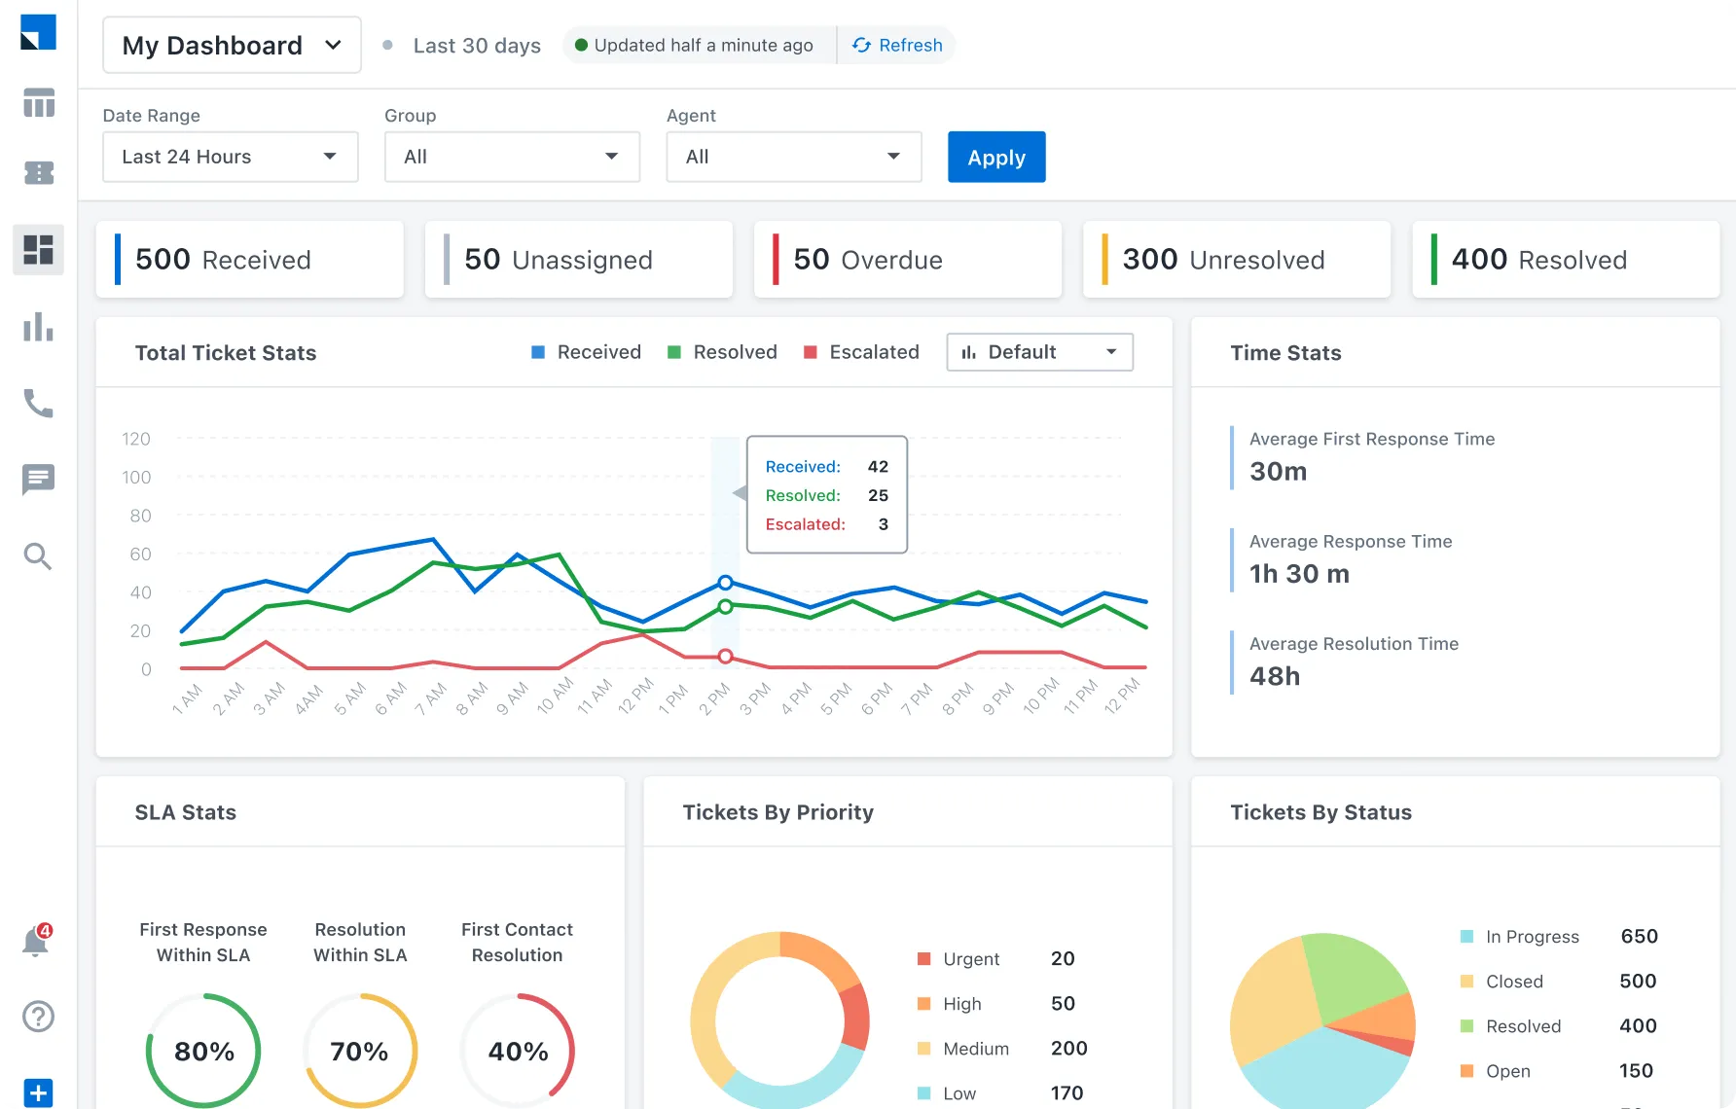Open the Default chart type dropdown

point(1039,352)
